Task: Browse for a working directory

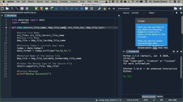Action: (x=176, y=8)
